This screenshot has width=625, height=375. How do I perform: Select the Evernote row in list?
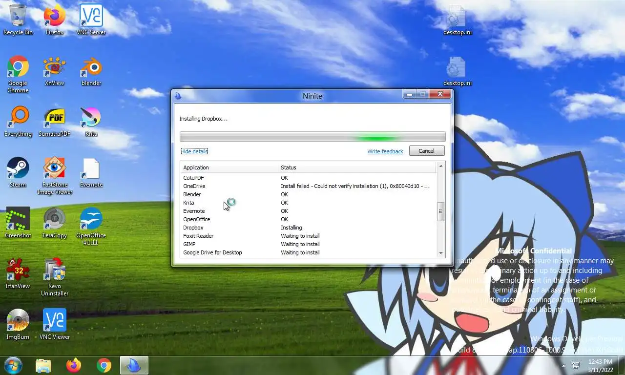pos(308,211)
